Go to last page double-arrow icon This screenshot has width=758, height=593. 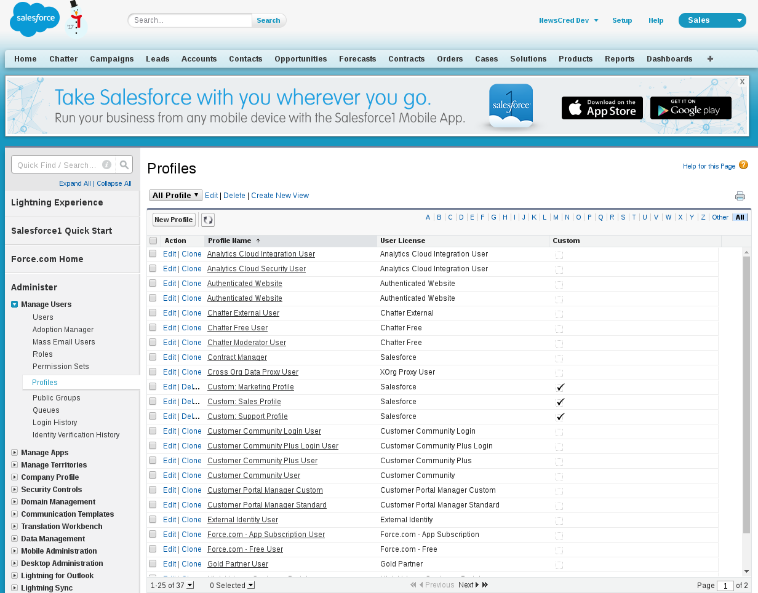click(485, 585)
